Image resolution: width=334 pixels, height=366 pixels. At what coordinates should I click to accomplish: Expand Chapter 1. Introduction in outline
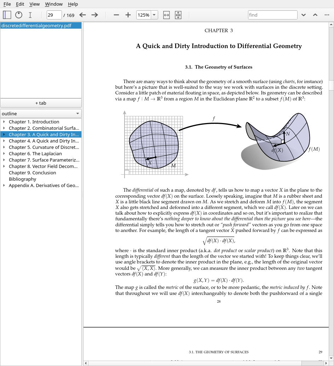tap(4, 122)
